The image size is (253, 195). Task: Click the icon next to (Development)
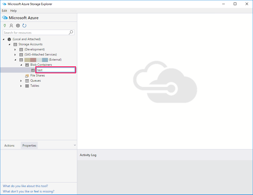tap(21, 49)
